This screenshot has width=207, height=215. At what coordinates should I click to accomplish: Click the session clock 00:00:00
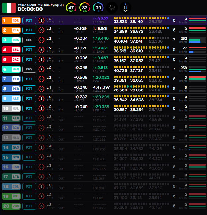pyautogui.click(x=30, y=9)
